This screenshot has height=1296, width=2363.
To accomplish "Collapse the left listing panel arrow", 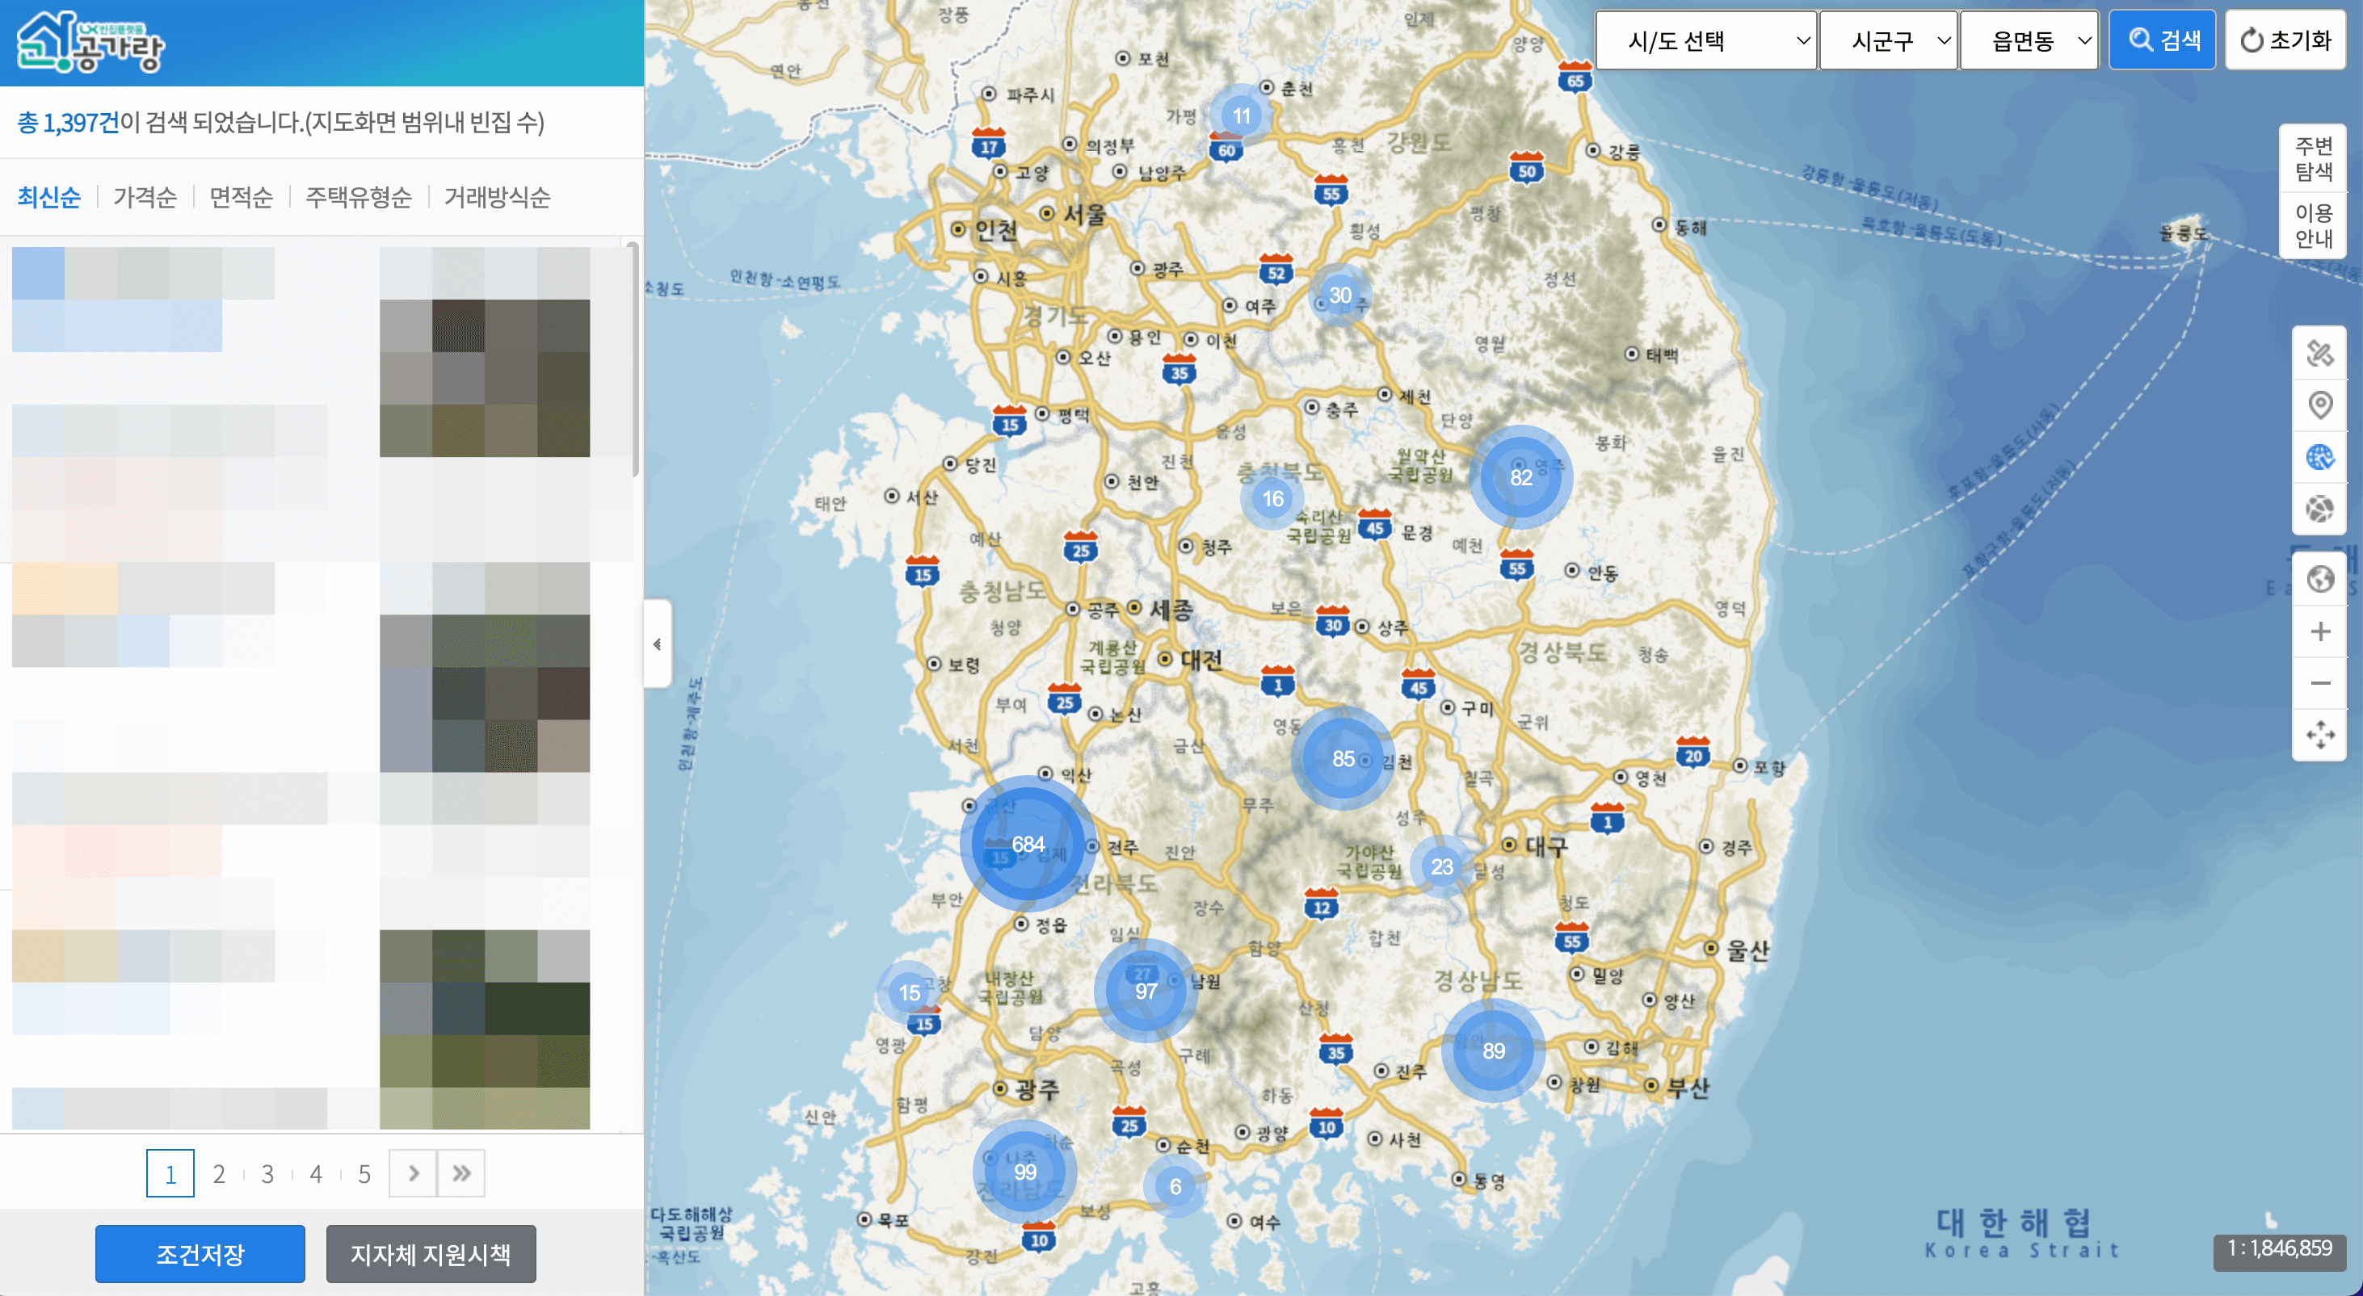I will [657, 644].
